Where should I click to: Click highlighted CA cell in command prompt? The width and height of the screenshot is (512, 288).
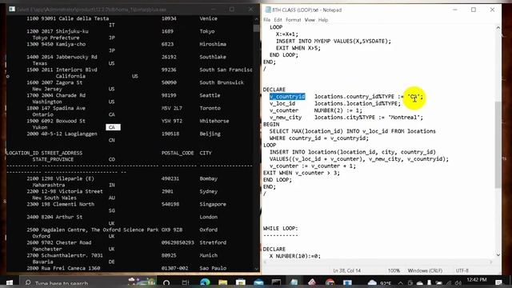(x=113, y=127)
